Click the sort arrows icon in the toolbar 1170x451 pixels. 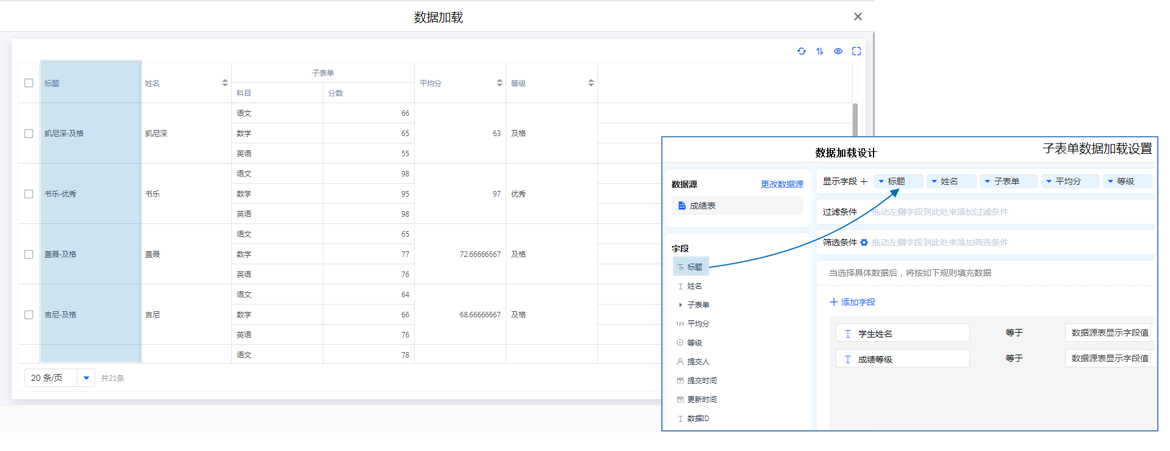coord(819,51)
